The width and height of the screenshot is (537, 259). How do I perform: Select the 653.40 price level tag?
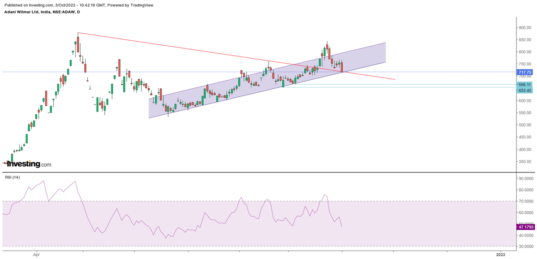[x=525, y=91]
